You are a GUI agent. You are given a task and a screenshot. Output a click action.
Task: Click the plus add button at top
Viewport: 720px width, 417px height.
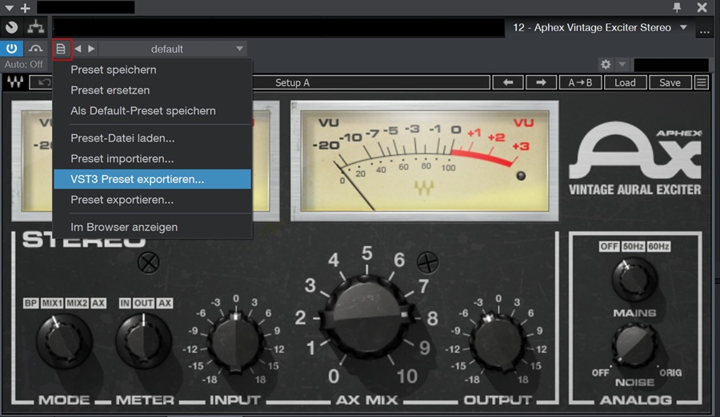pyautogui.click(x=26, y=8)
